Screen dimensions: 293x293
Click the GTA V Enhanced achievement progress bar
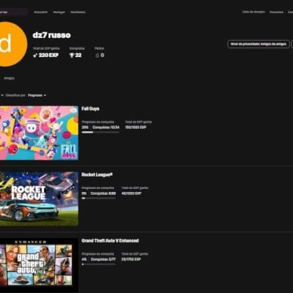99,264
